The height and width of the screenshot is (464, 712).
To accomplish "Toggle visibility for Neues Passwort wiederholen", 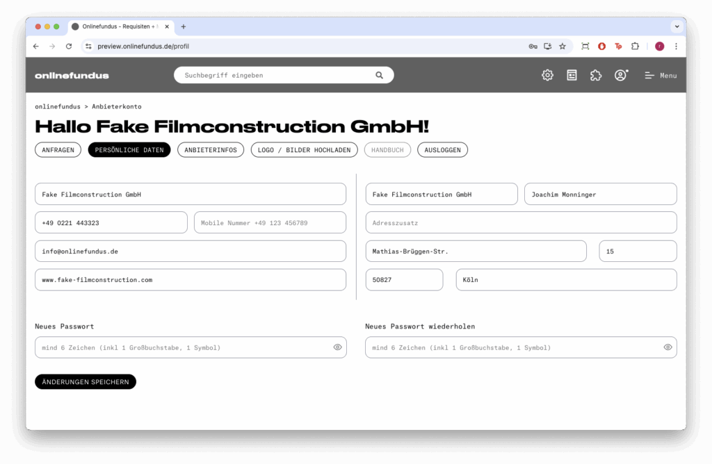I will pos(667,347).
